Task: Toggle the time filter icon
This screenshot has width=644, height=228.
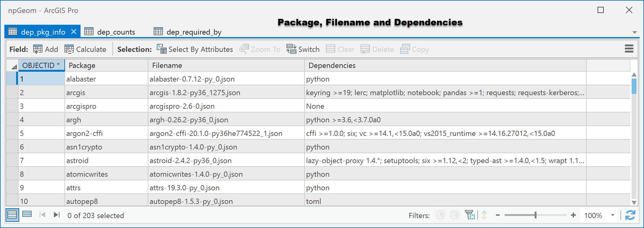Action: coord(440,215)
